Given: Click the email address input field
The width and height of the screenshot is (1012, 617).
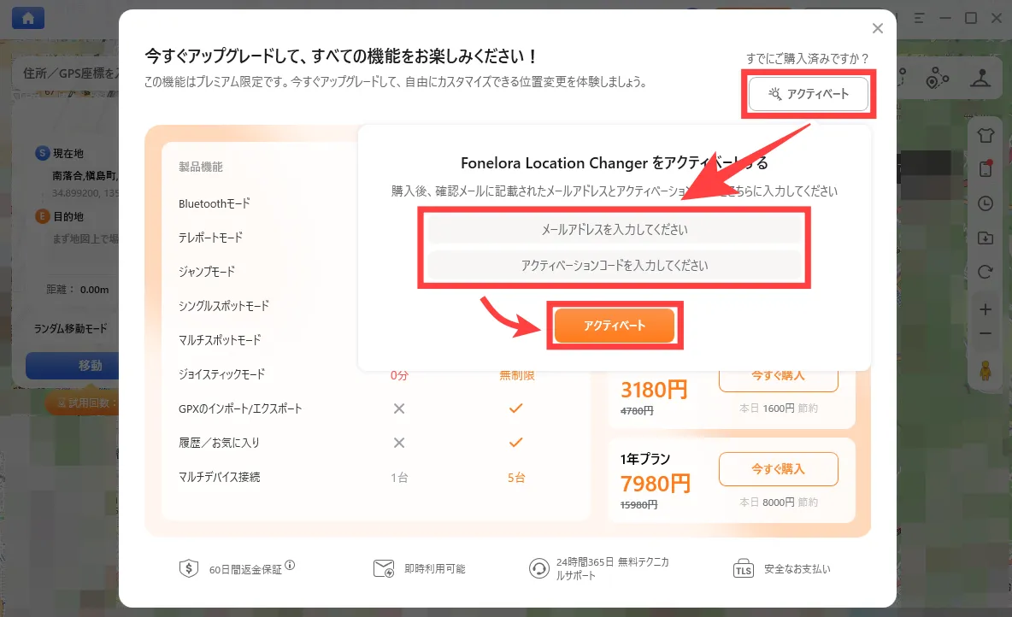Looking at the screenshot, I should tap(614, 230).
